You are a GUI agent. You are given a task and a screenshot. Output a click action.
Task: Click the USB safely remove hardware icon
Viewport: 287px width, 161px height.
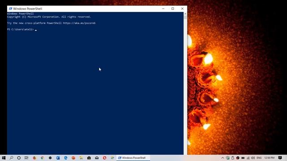click(233, 158)
